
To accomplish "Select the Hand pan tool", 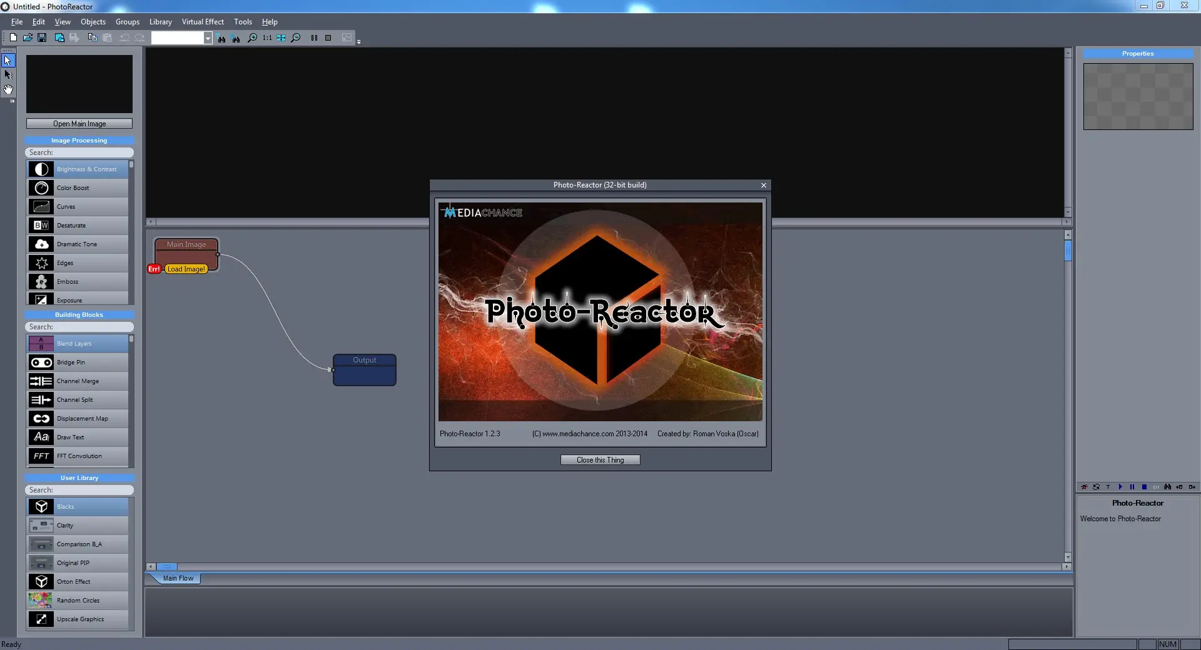I will (x=8, y=89).
